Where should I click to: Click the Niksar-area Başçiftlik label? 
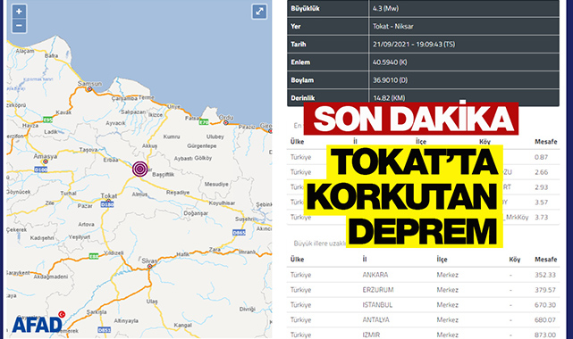pos(163,175)
